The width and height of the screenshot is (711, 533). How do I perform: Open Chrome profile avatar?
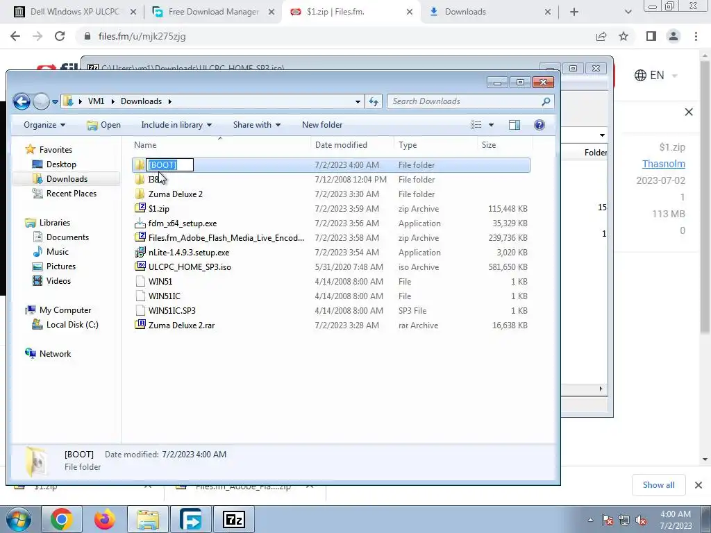[674, 36]
